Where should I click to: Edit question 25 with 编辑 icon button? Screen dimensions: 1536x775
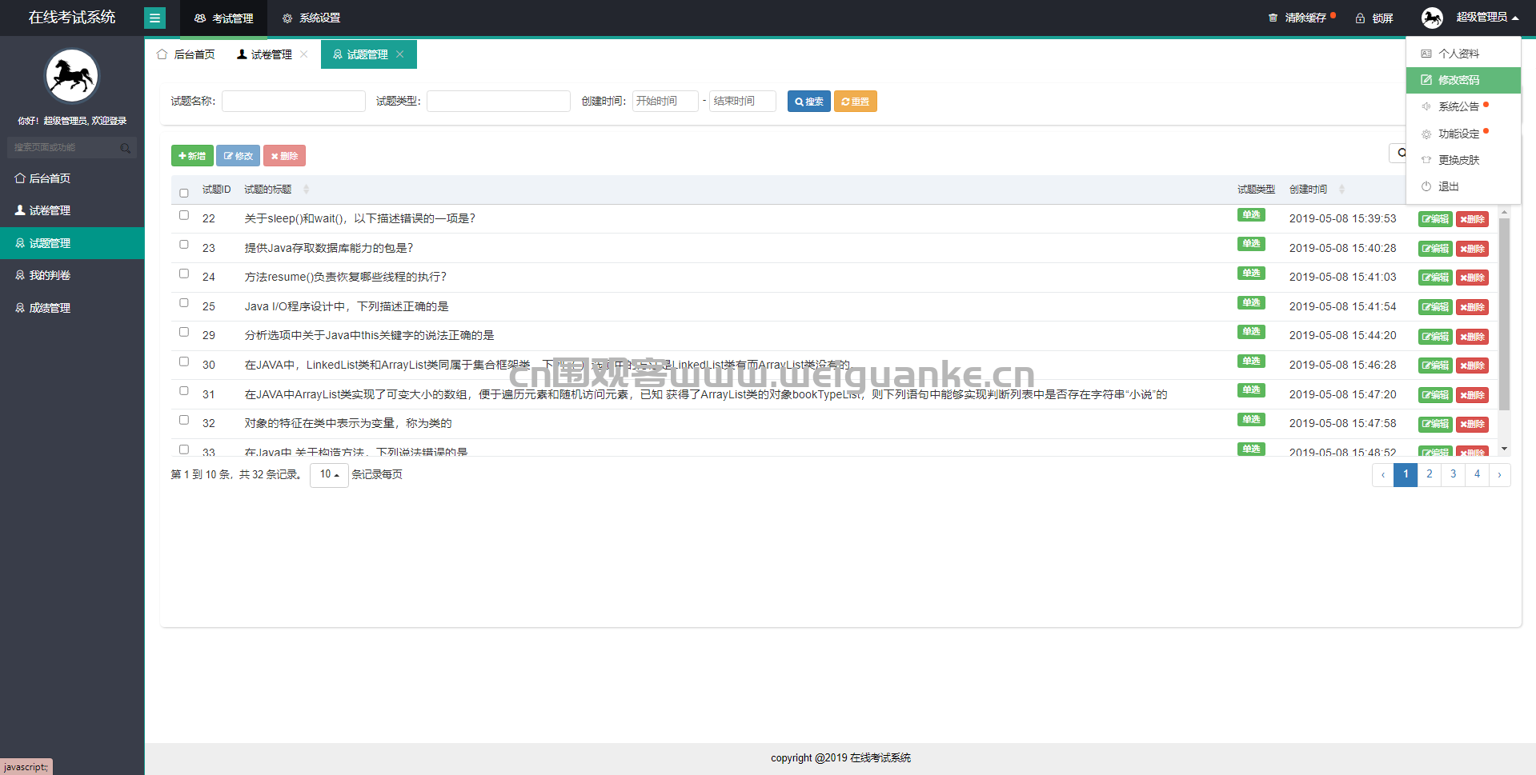tap(1435, 307)
